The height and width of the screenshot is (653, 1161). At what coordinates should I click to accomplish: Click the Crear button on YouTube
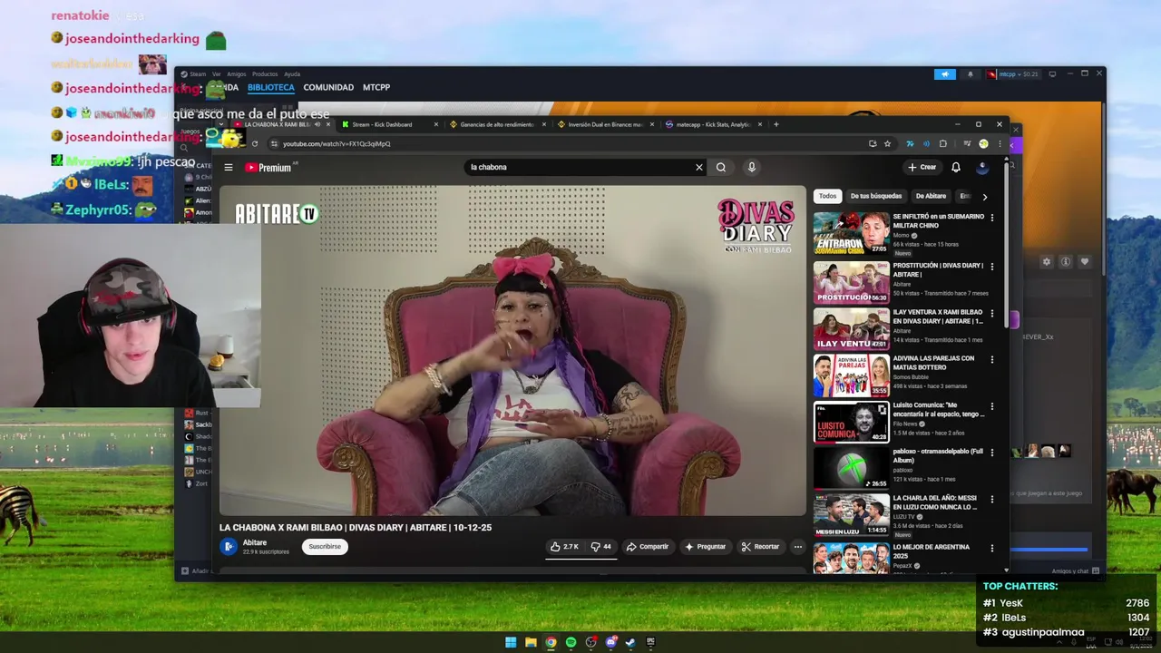click(x=922, y=167)
